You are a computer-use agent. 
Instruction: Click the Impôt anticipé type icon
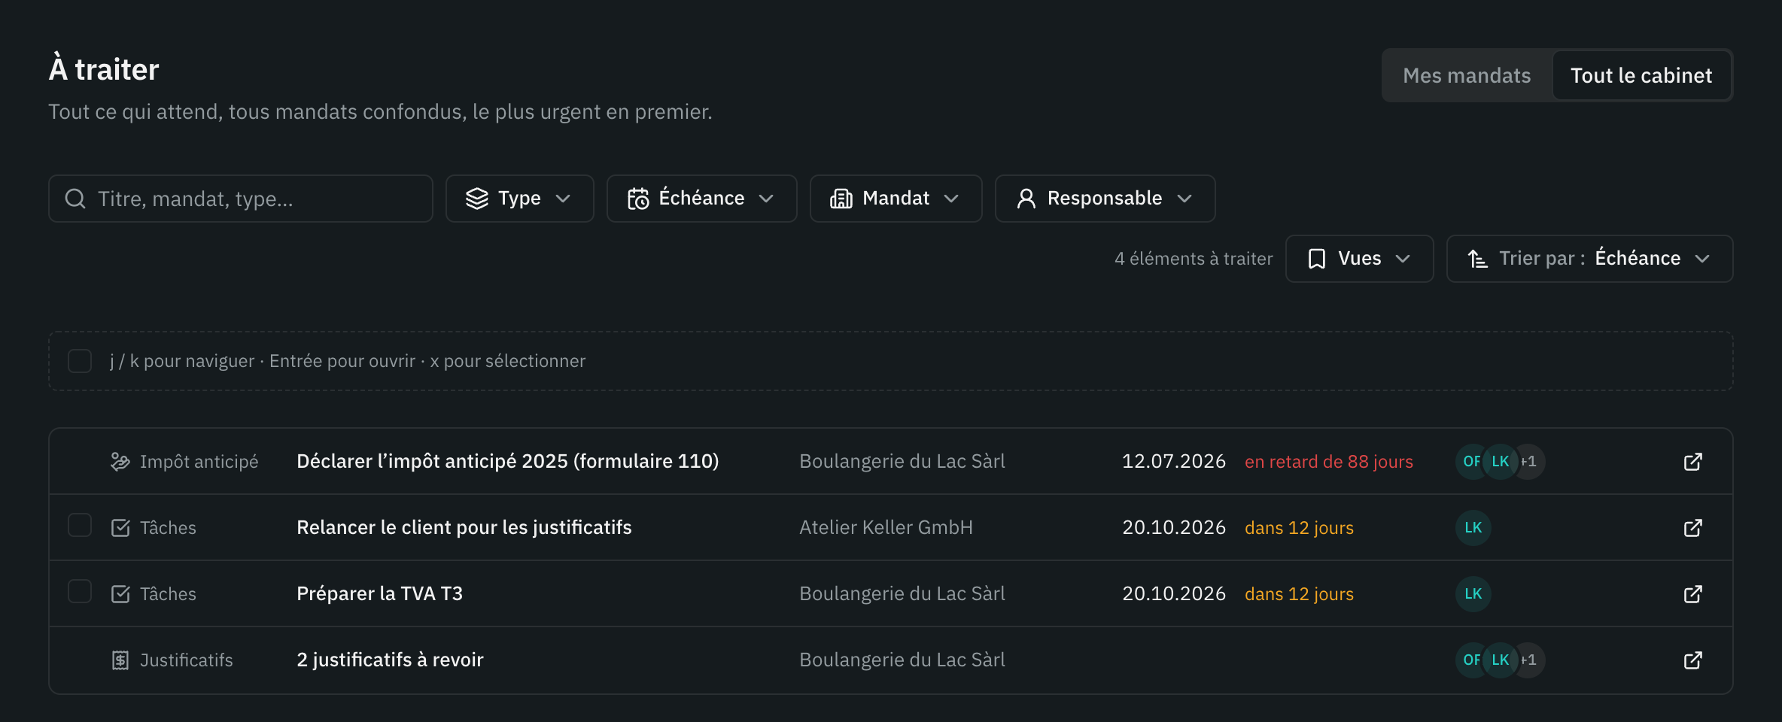click(120, 462)
